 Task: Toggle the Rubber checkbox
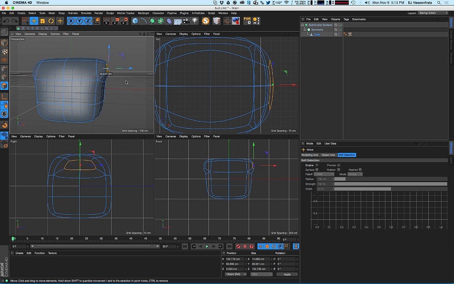pos(339,170)
